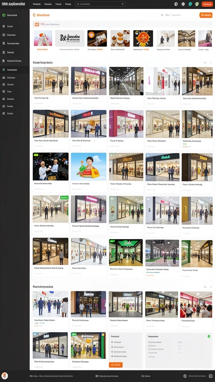The width and height of the screenshot is (215, 382).
Task: Open the teal round icon in the top bar
Action: click(x=190, y=4)
